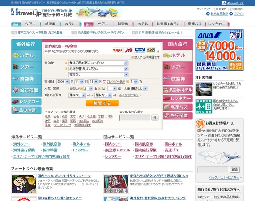Open domestic ツアー in pink sidebar

tap(178, 67)
